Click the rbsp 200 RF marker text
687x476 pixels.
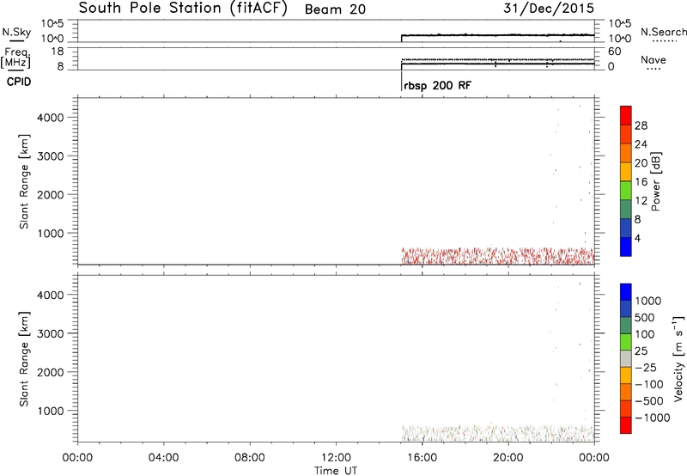click(437, 85)
